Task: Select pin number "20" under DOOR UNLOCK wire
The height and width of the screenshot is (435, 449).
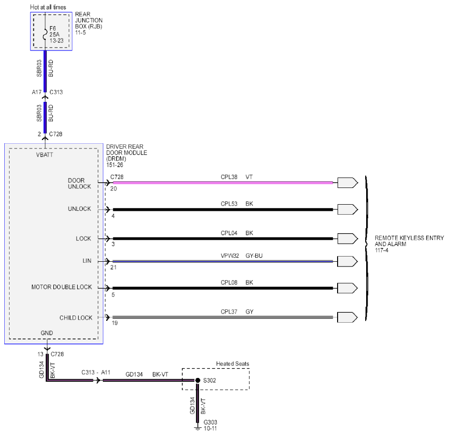Action: [114, 188]
